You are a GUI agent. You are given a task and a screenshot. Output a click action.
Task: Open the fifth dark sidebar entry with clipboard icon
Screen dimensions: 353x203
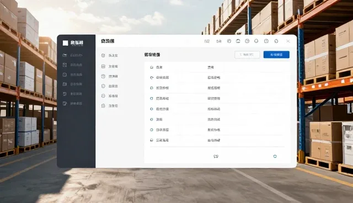[72, 94]
